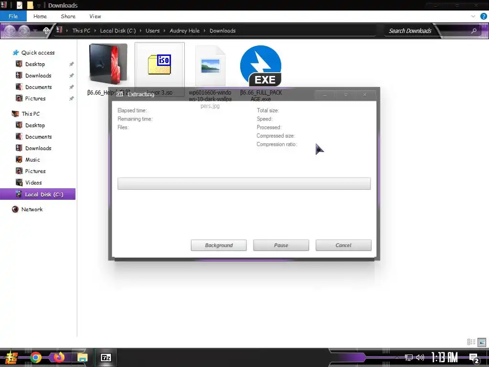Image resolution: width=489 pixels, height=367 pixels.
Task: Open the Start menu button
Action: tap(11, 357)
